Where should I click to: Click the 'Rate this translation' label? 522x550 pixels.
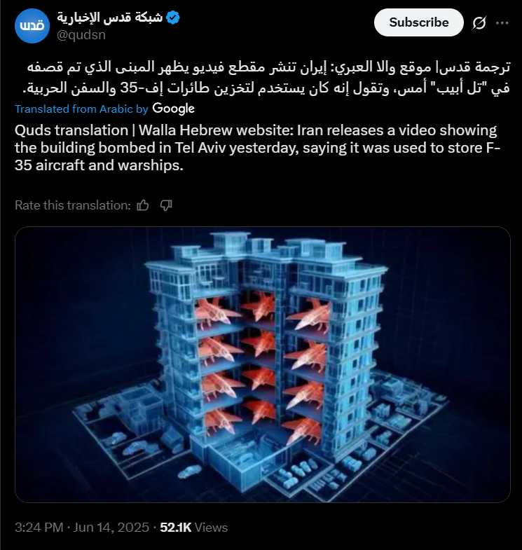[x=73, y=205]
